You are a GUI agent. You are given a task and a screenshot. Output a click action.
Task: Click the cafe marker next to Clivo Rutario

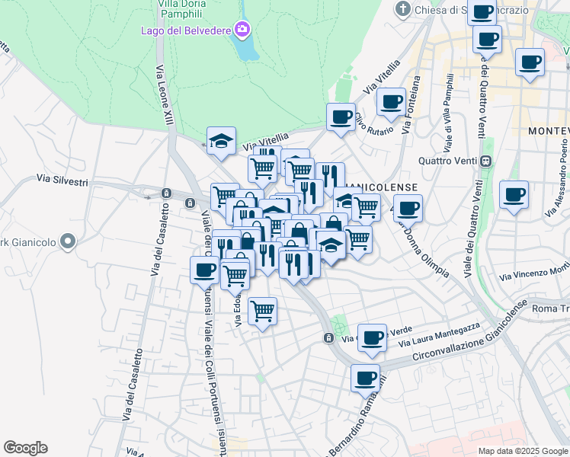point(341,117)
